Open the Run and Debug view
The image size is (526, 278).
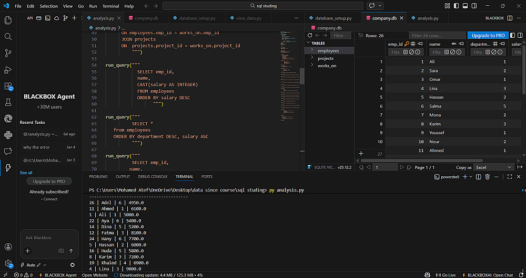pos(8,70)
